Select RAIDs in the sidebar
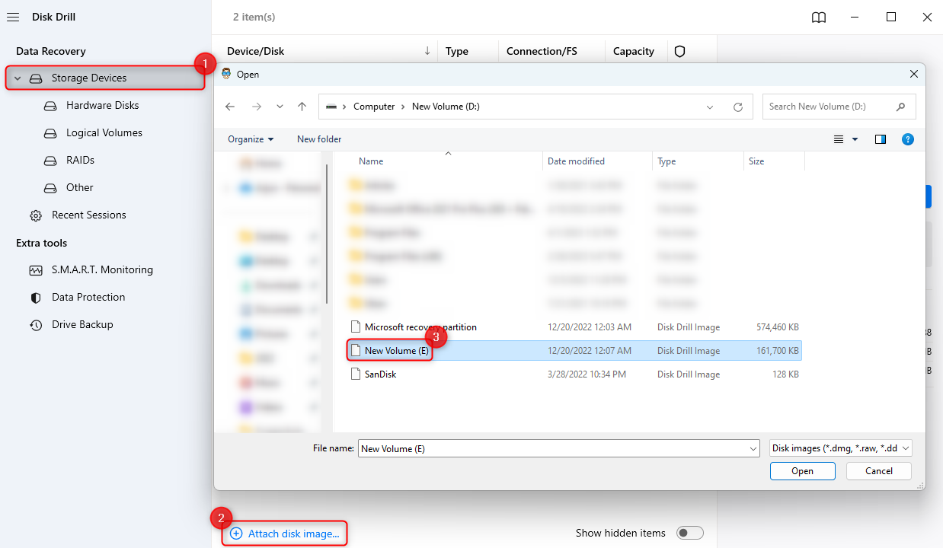Screen dimensions: 943x548 click(80, 160)
